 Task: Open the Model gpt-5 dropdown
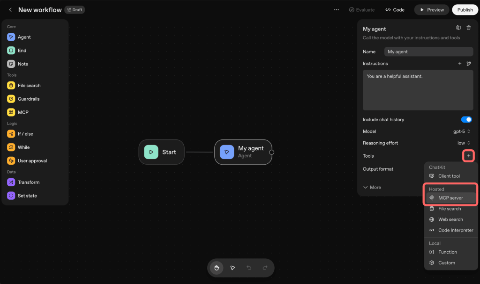[462, 131]
